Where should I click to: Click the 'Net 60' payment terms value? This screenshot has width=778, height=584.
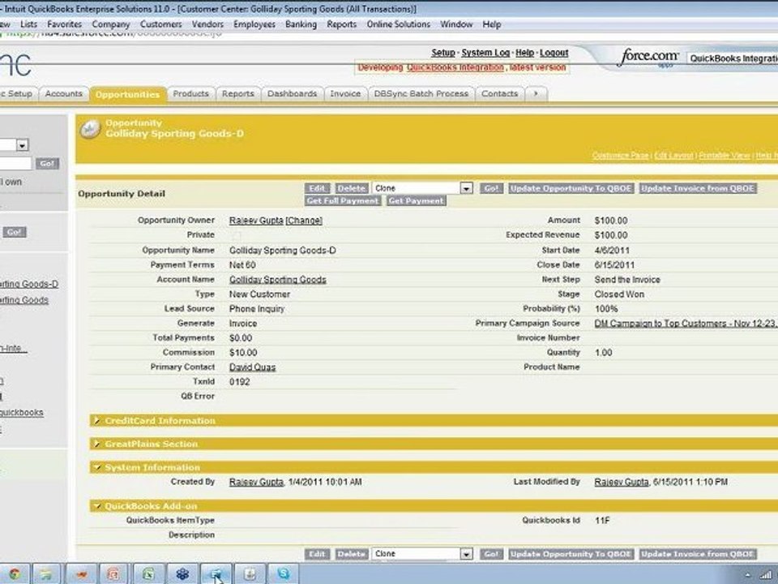click(242, 264)
